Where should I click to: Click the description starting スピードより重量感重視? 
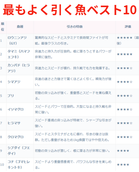point(73,165)
